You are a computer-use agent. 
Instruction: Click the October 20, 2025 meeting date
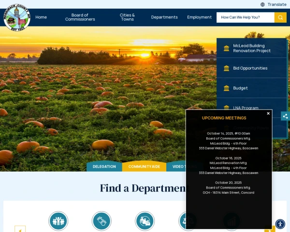[x=229, y=183]
